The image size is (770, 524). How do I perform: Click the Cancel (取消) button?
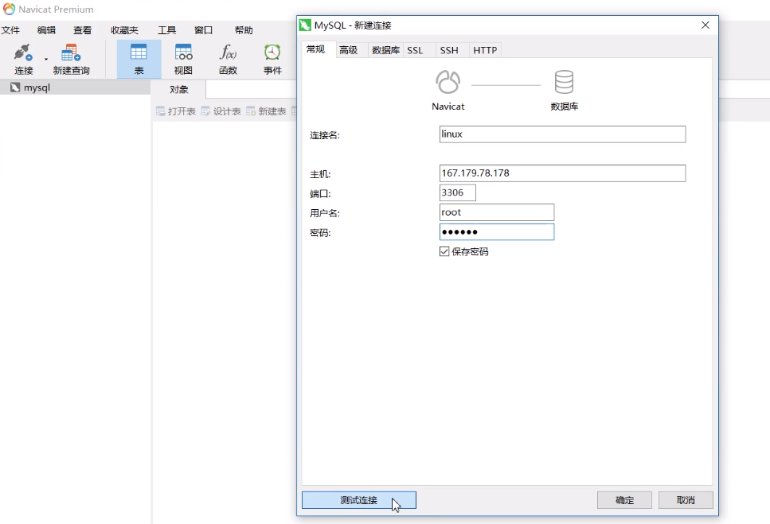[686, 500]
